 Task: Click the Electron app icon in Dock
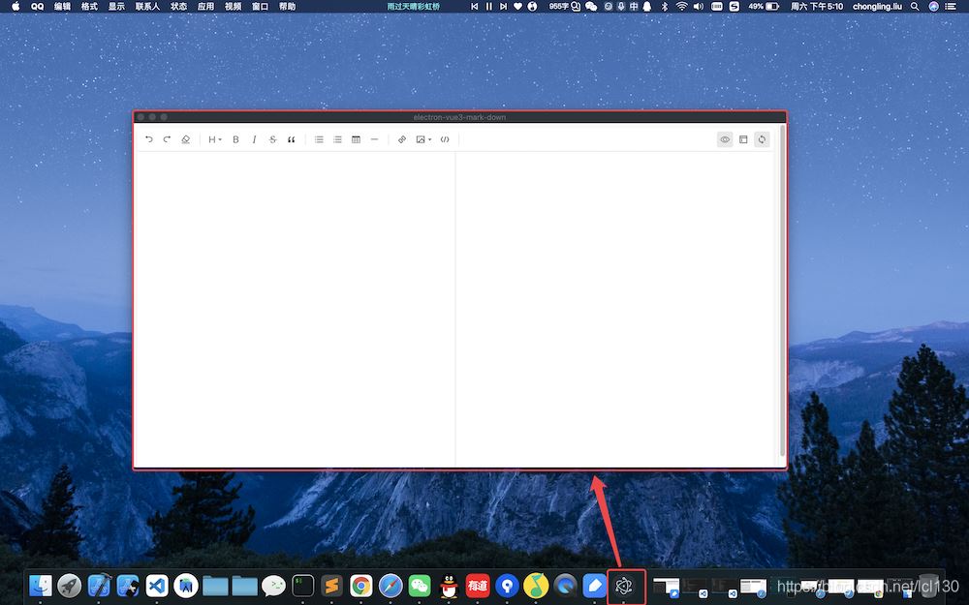pos(623,586)
